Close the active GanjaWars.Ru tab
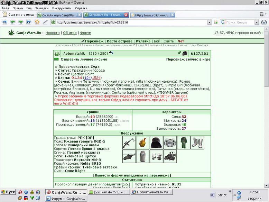The height and width of the screenshot is (202, 269). tap(126, 15)
